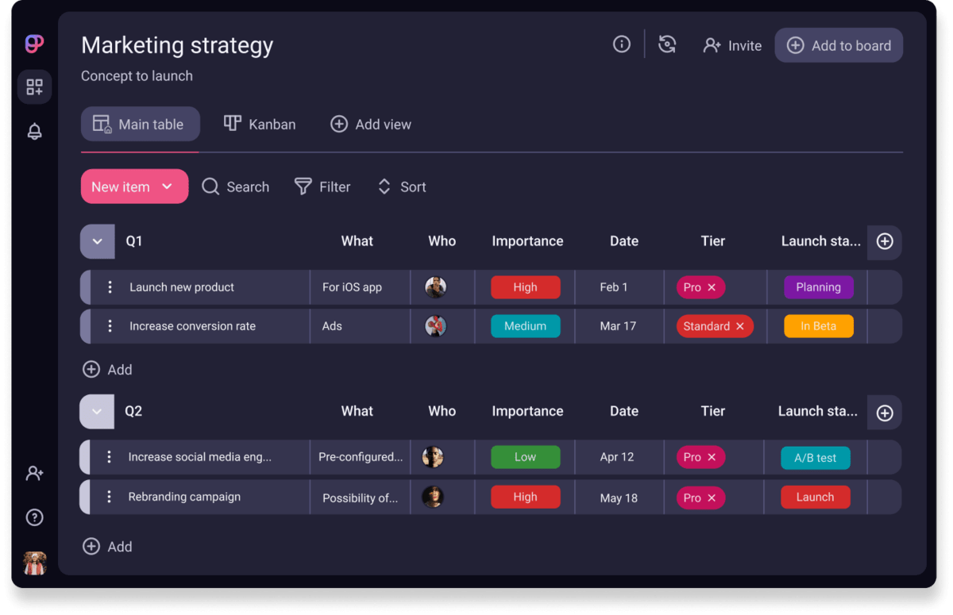Collapse the Q2 group

click(97, 411)
